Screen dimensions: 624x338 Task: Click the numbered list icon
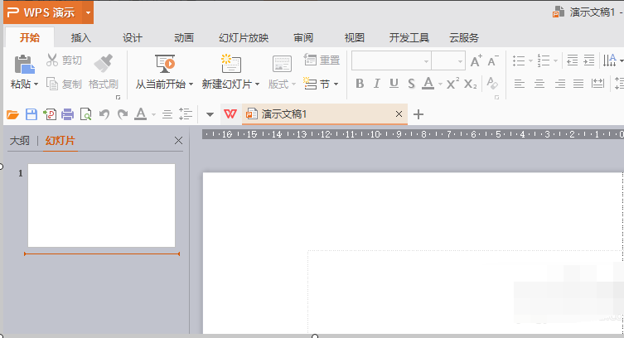(544, 60)
